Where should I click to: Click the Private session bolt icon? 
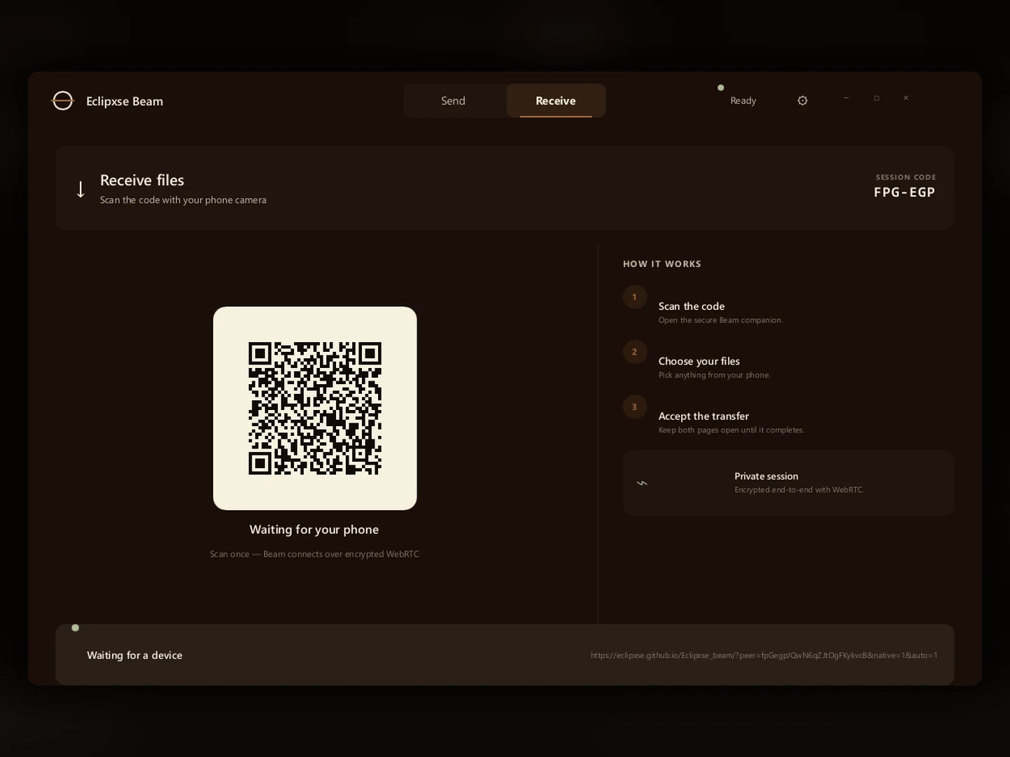click(642, 483)
